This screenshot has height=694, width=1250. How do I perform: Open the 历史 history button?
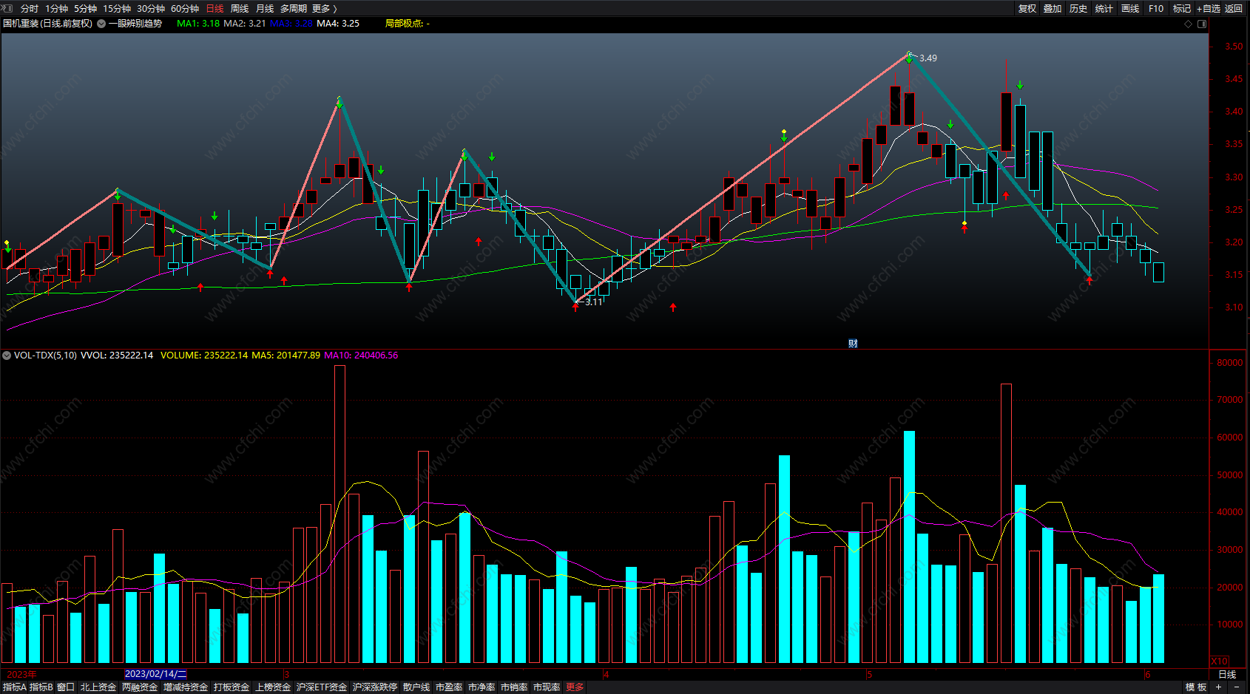[x=1078, y=9]
